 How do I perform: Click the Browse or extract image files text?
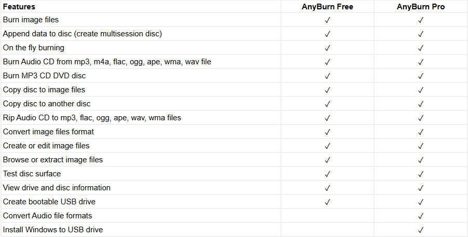pyautogui.click(x=53, y=160)
